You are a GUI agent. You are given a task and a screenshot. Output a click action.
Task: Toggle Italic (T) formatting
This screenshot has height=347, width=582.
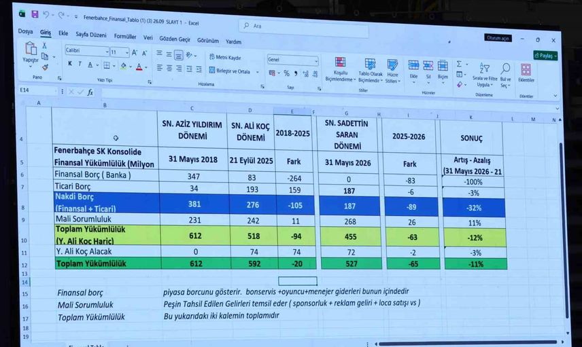(x=80, y=64)
